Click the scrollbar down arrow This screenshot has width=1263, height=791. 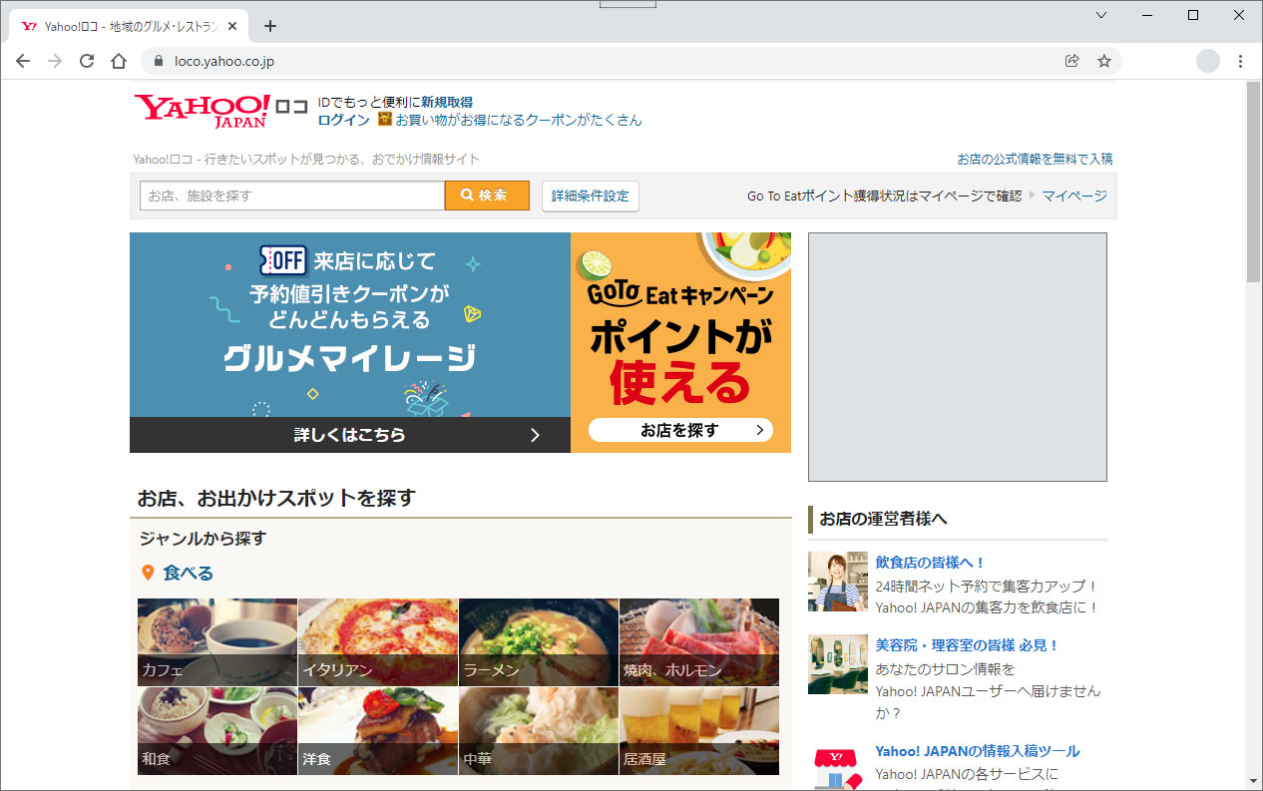point(1254,781)
